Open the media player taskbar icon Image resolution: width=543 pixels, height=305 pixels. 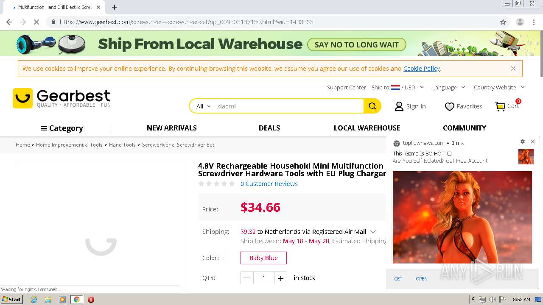click(62, 299)
